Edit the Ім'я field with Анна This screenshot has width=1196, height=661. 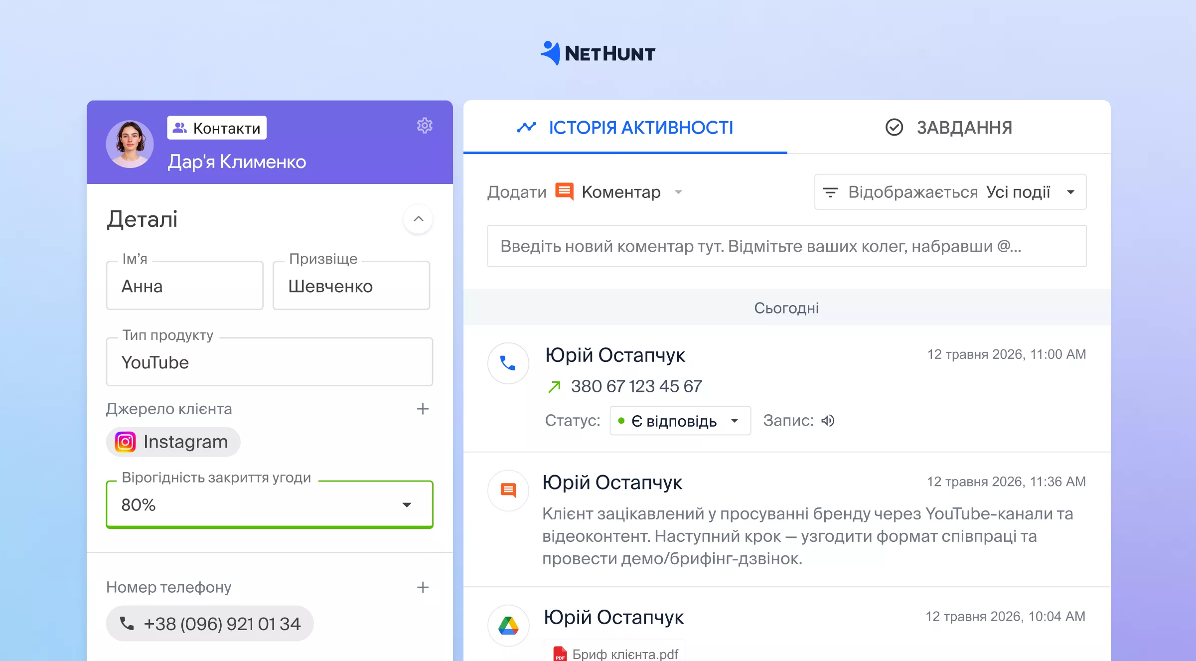[x=185, y=286]
